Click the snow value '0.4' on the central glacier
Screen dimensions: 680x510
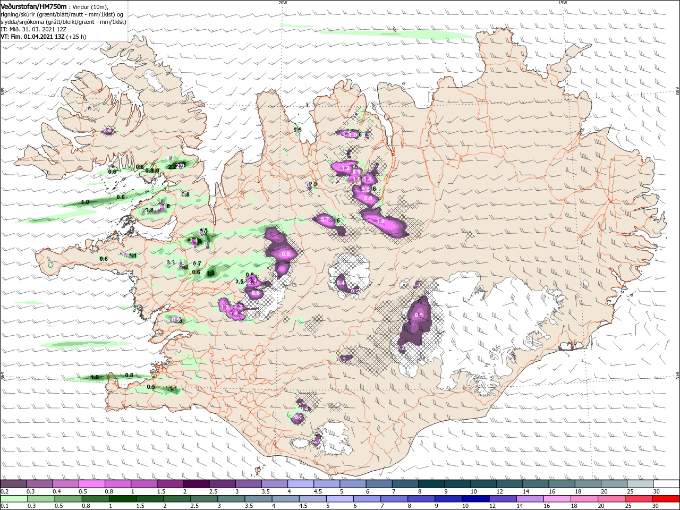pyautogui.click(x=341, y=283)
